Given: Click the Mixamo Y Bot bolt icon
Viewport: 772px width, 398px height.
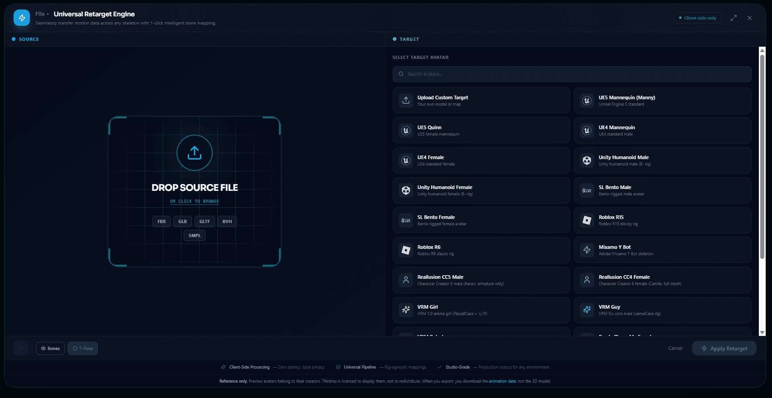Looking at the screenshot, I should 587,250.
